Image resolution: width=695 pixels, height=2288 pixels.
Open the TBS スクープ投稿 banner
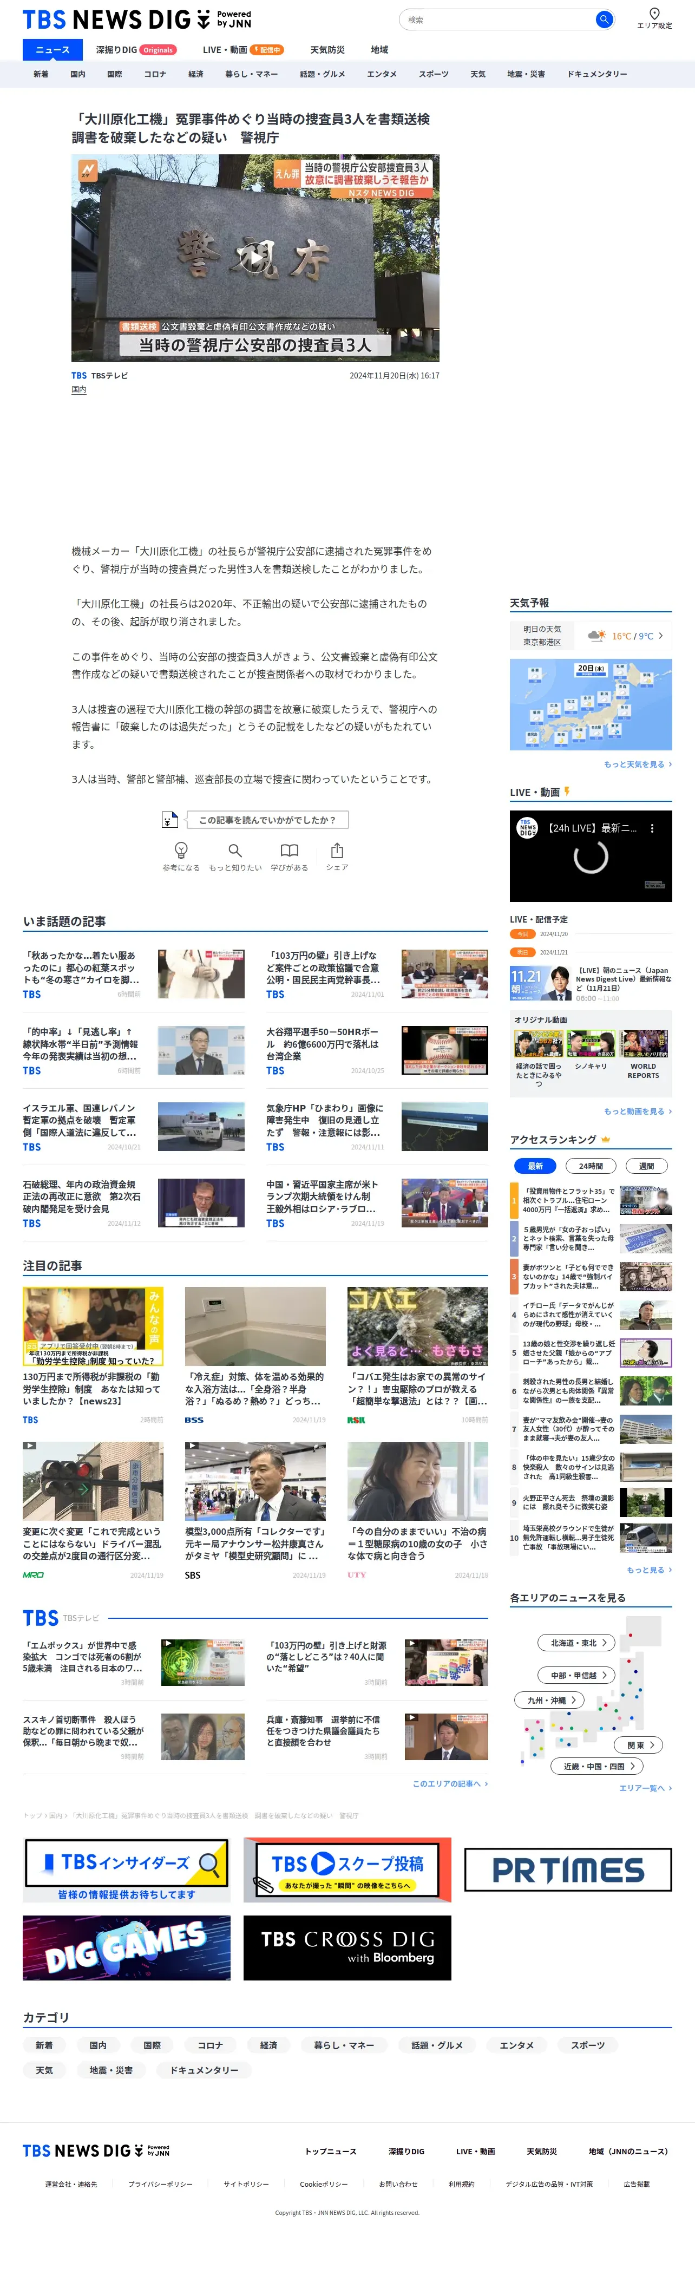tap(347, 1869)
